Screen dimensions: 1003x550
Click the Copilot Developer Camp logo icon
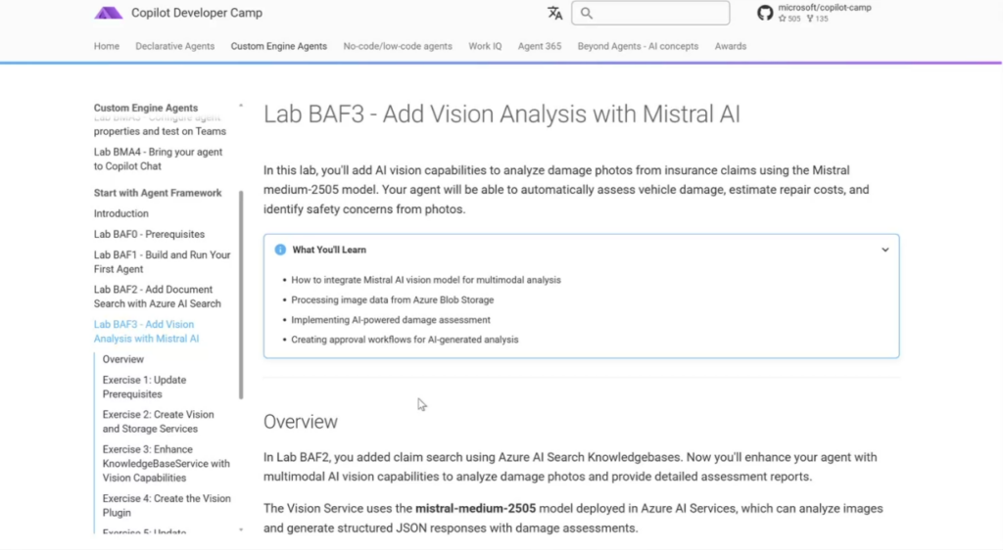coord(108,14)
